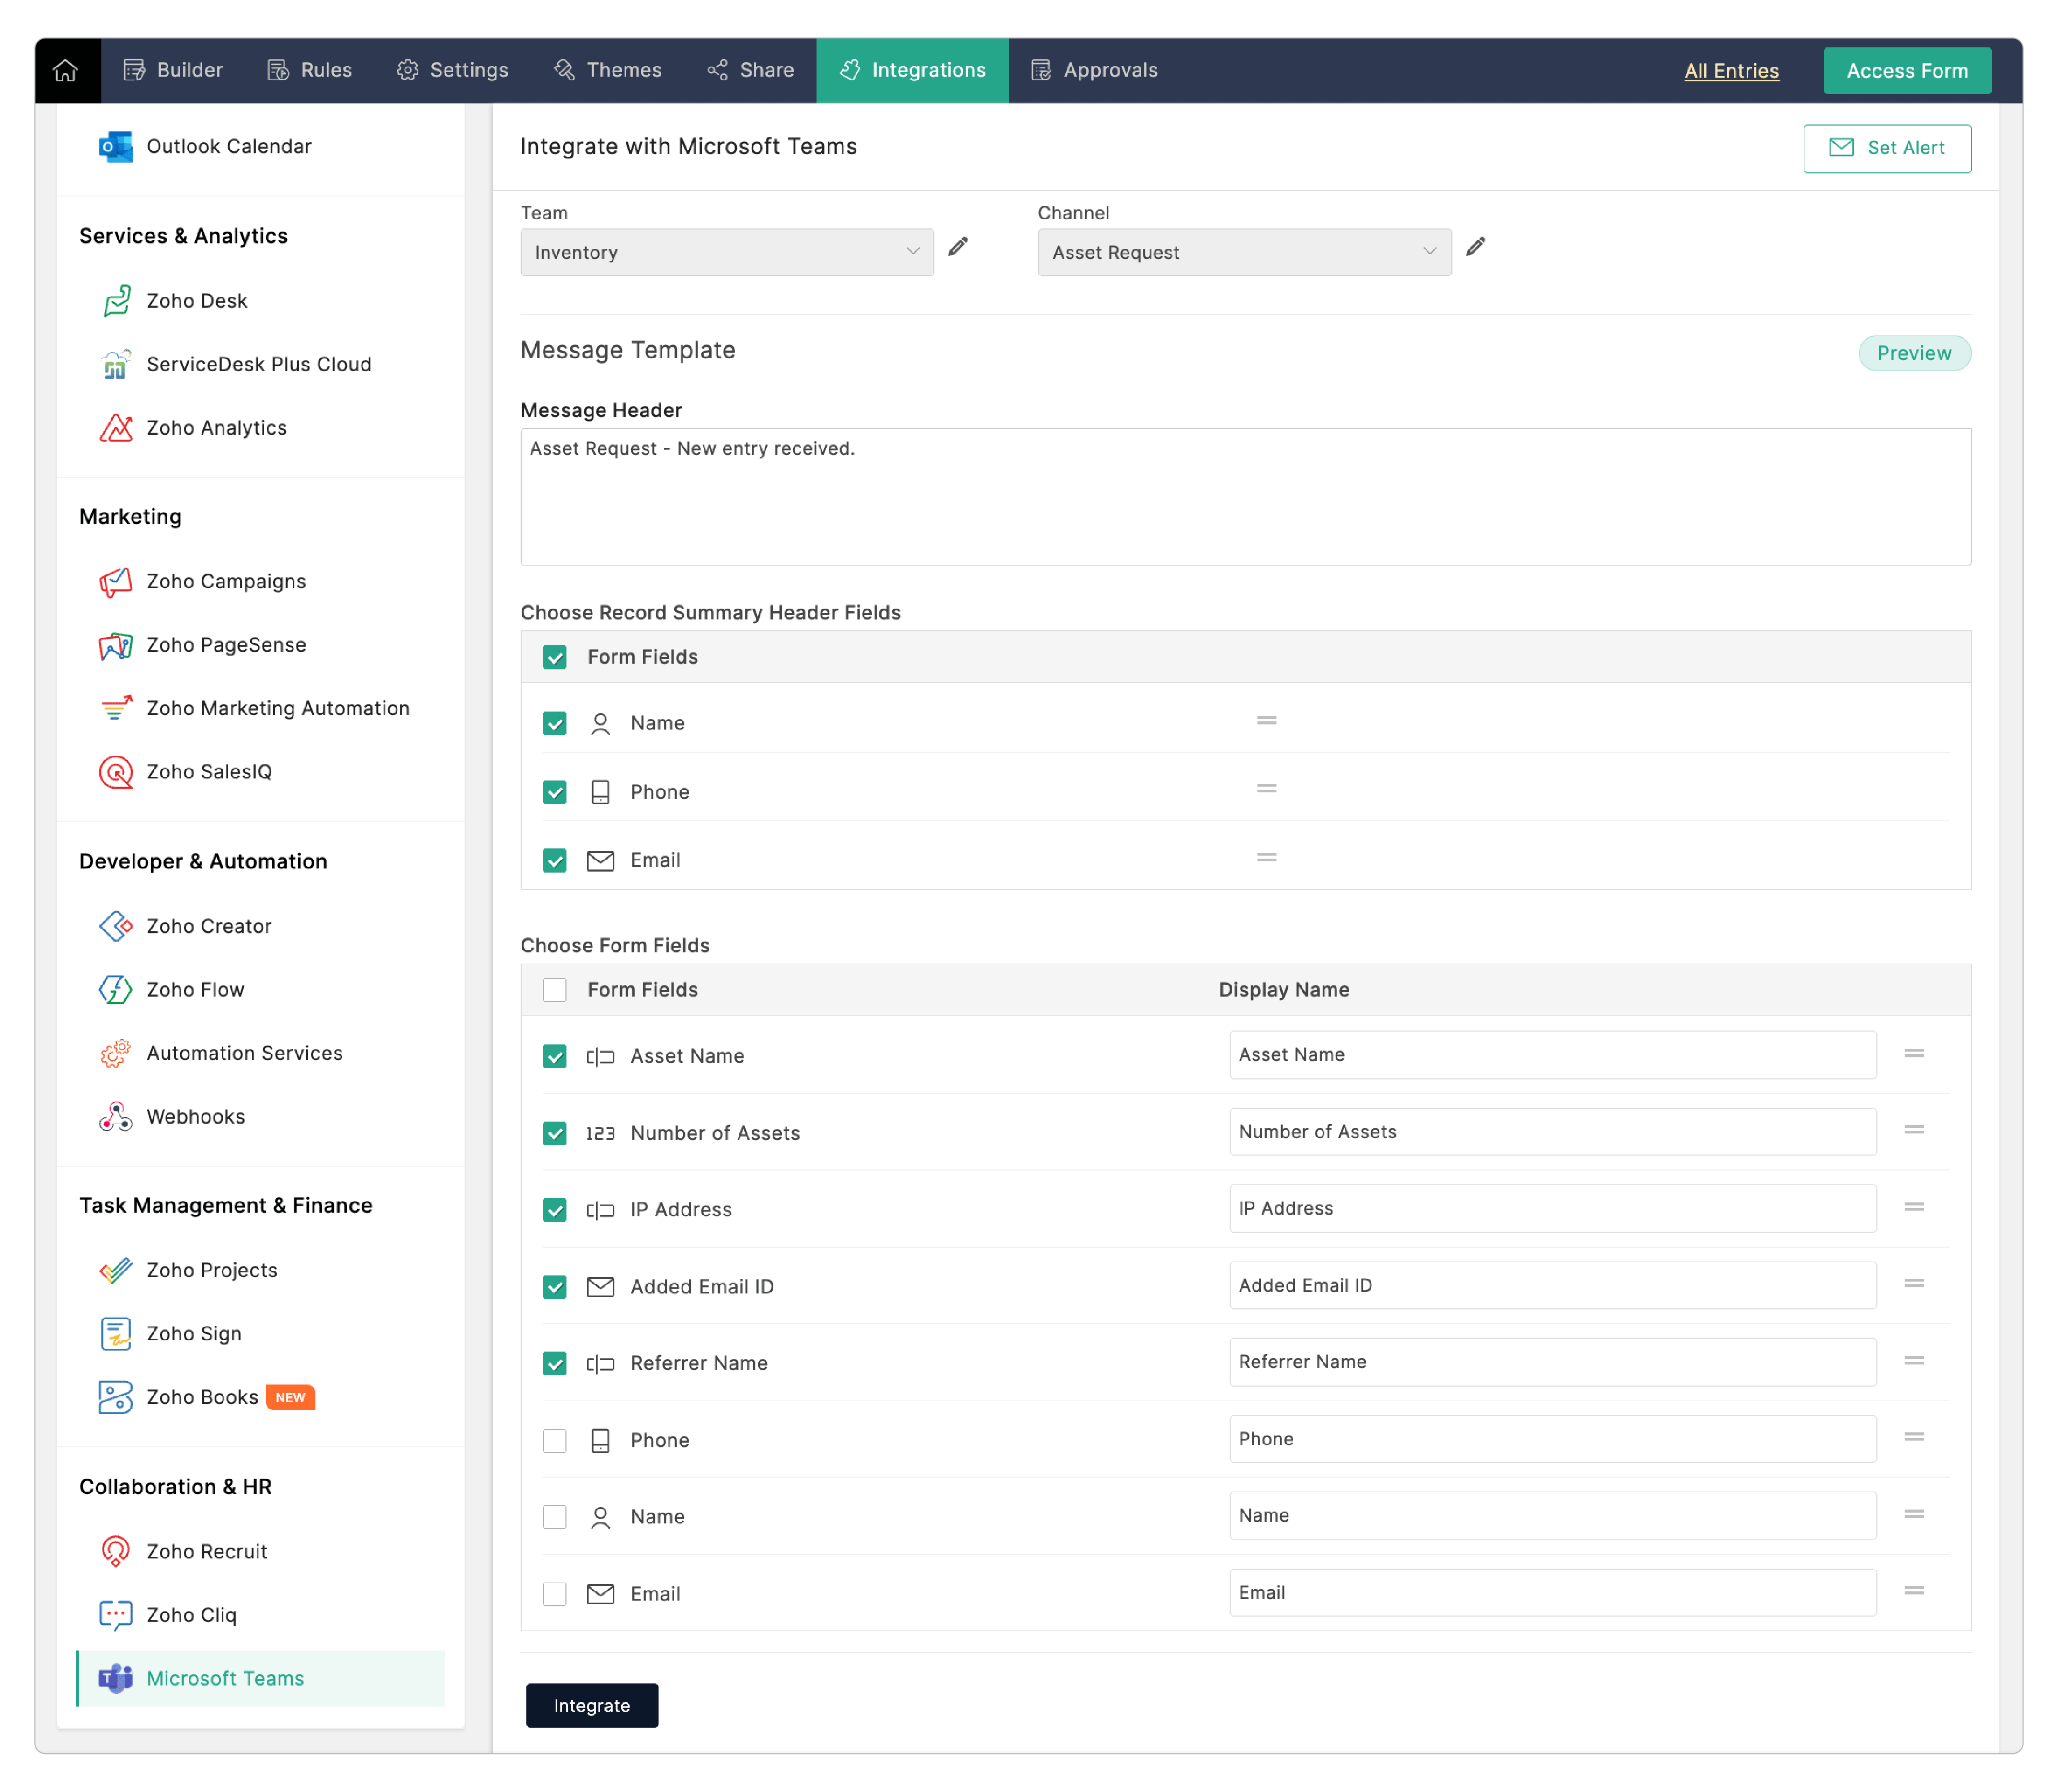Switch to the Rules tab
This screenshot has height=1792, width=2058.
[x=310, y=70]
